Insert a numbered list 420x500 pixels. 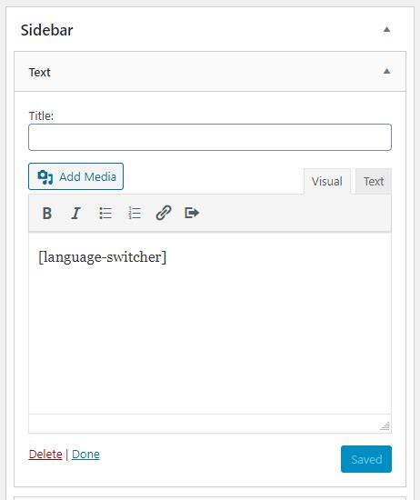pyautogui.click(x=135, y=213)
